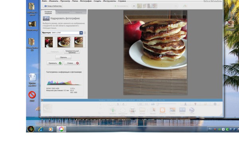Cancel cropping with Отмена
The image size is (239, 149).
pyautogui.click(x=72, y=63)
